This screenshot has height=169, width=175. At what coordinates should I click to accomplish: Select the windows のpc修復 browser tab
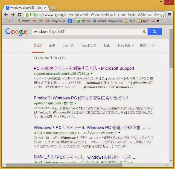26,8
